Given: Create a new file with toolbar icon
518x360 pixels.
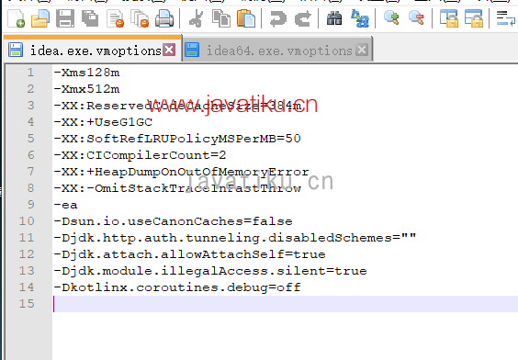Looking at the screenshot, I should [17, 18].
